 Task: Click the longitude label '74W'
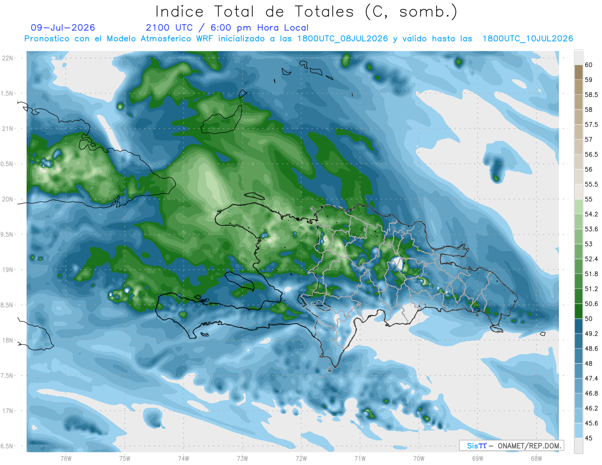point(184,458)
